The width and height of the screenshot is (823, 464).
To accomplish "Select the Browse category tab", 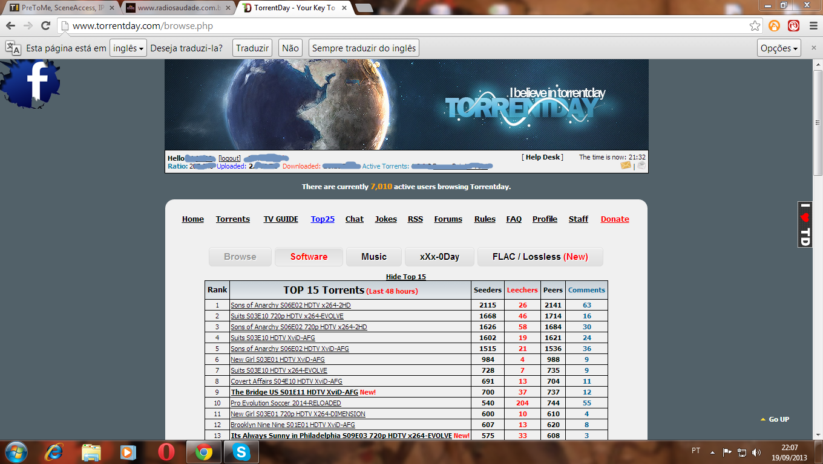I will click(240, 257).
